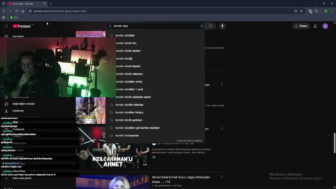Open a new browser tab
The image size is (336, 189).
(x=51, y=4)
